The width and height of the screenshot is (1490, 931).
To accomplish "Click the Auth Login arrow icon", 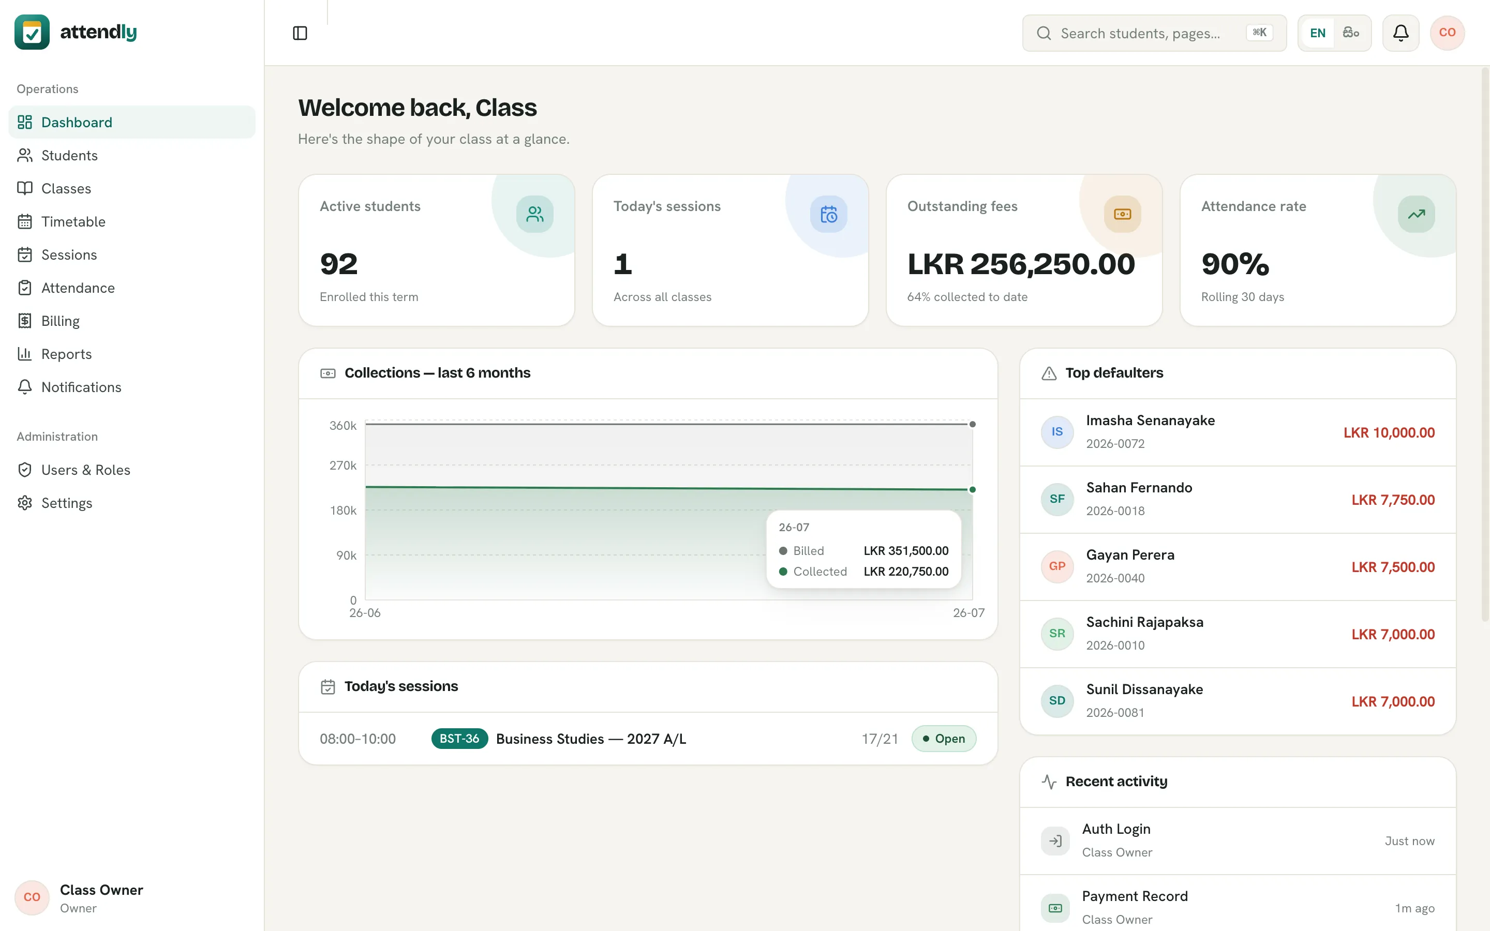I will point(1055,841).
